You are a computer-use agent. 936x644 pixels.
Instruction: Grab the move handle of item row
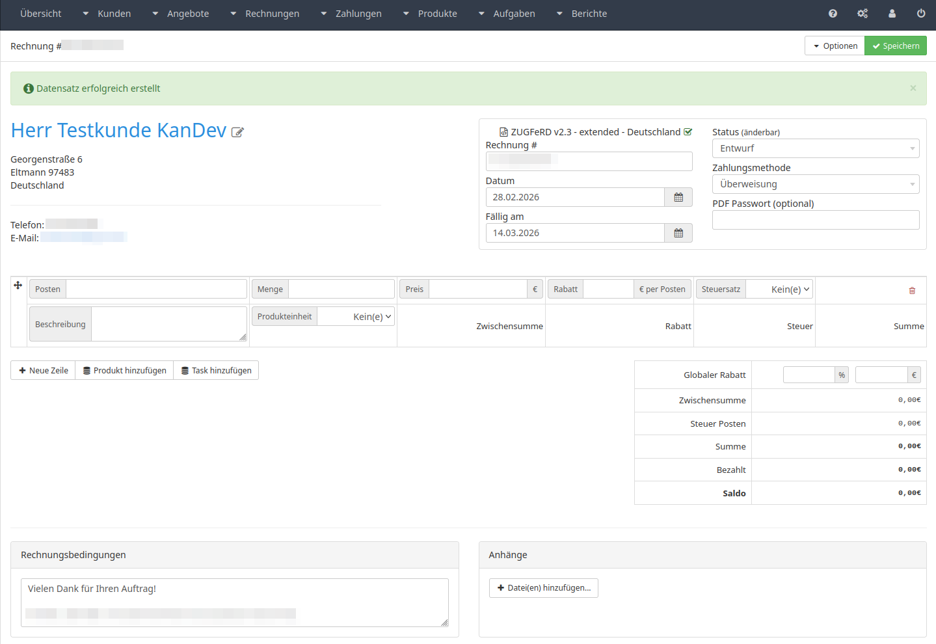pos(18,286)
